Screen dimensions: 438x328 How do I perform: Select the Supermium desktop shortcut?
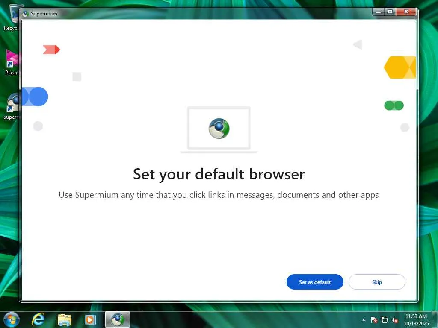pyautogui.click(x=11, y=106)
